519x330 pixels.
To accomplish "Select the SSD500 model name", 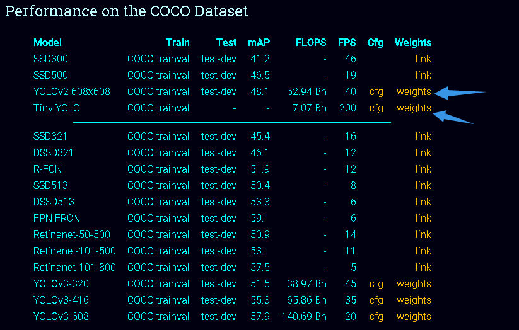I will point(50,76).
